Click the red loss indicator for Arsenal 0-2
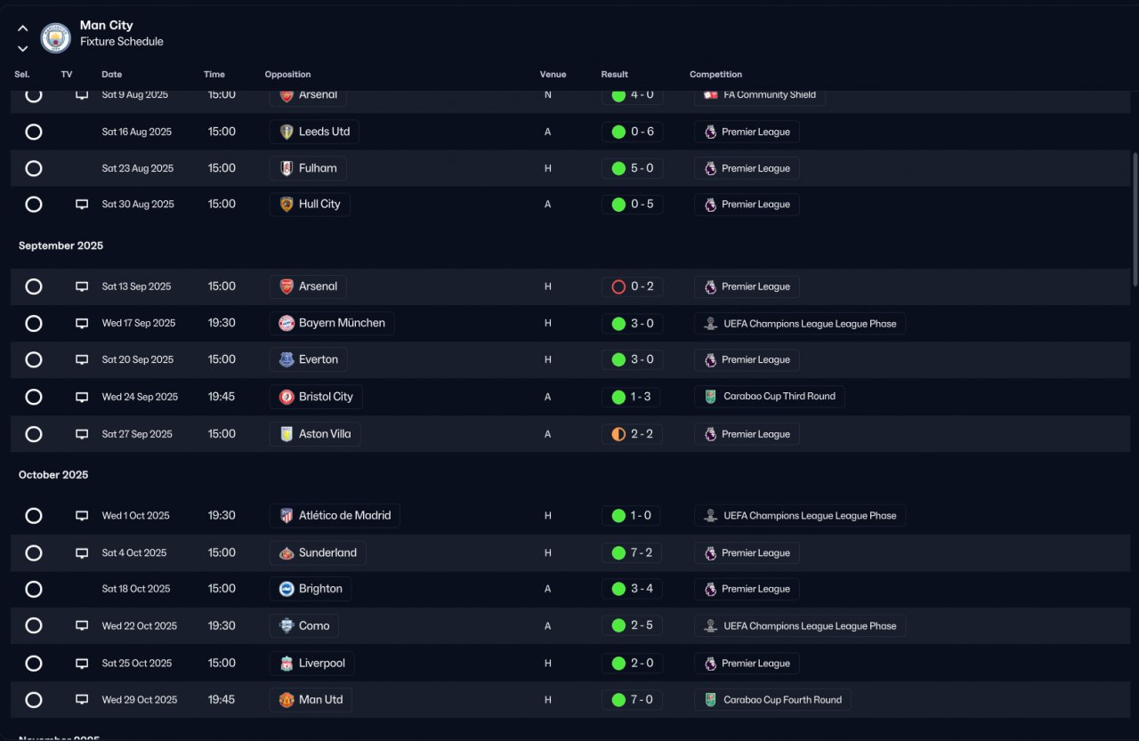 click(618, 286)
